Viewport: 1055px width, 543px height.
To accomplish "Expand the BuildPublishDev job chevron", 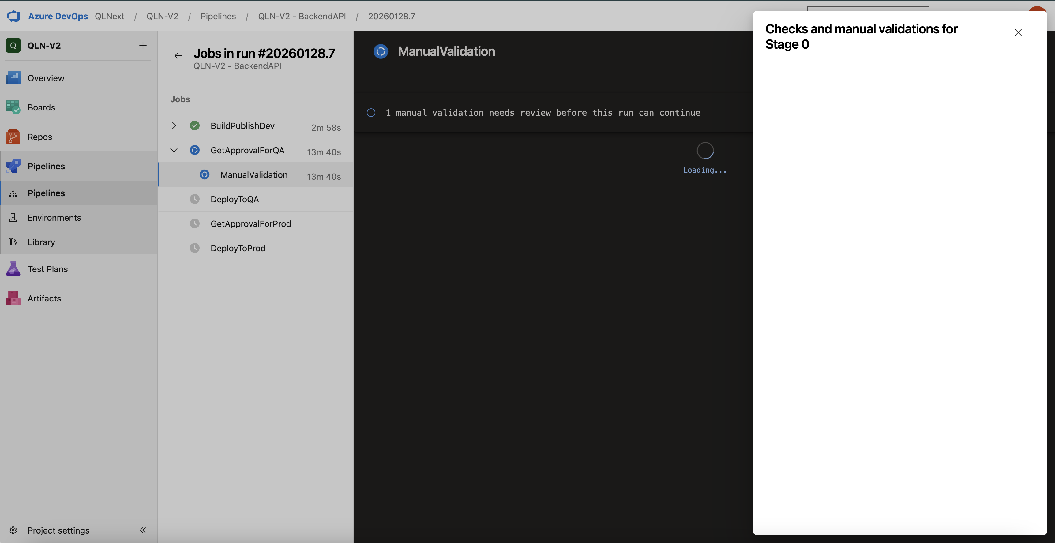I will [174, 126].
